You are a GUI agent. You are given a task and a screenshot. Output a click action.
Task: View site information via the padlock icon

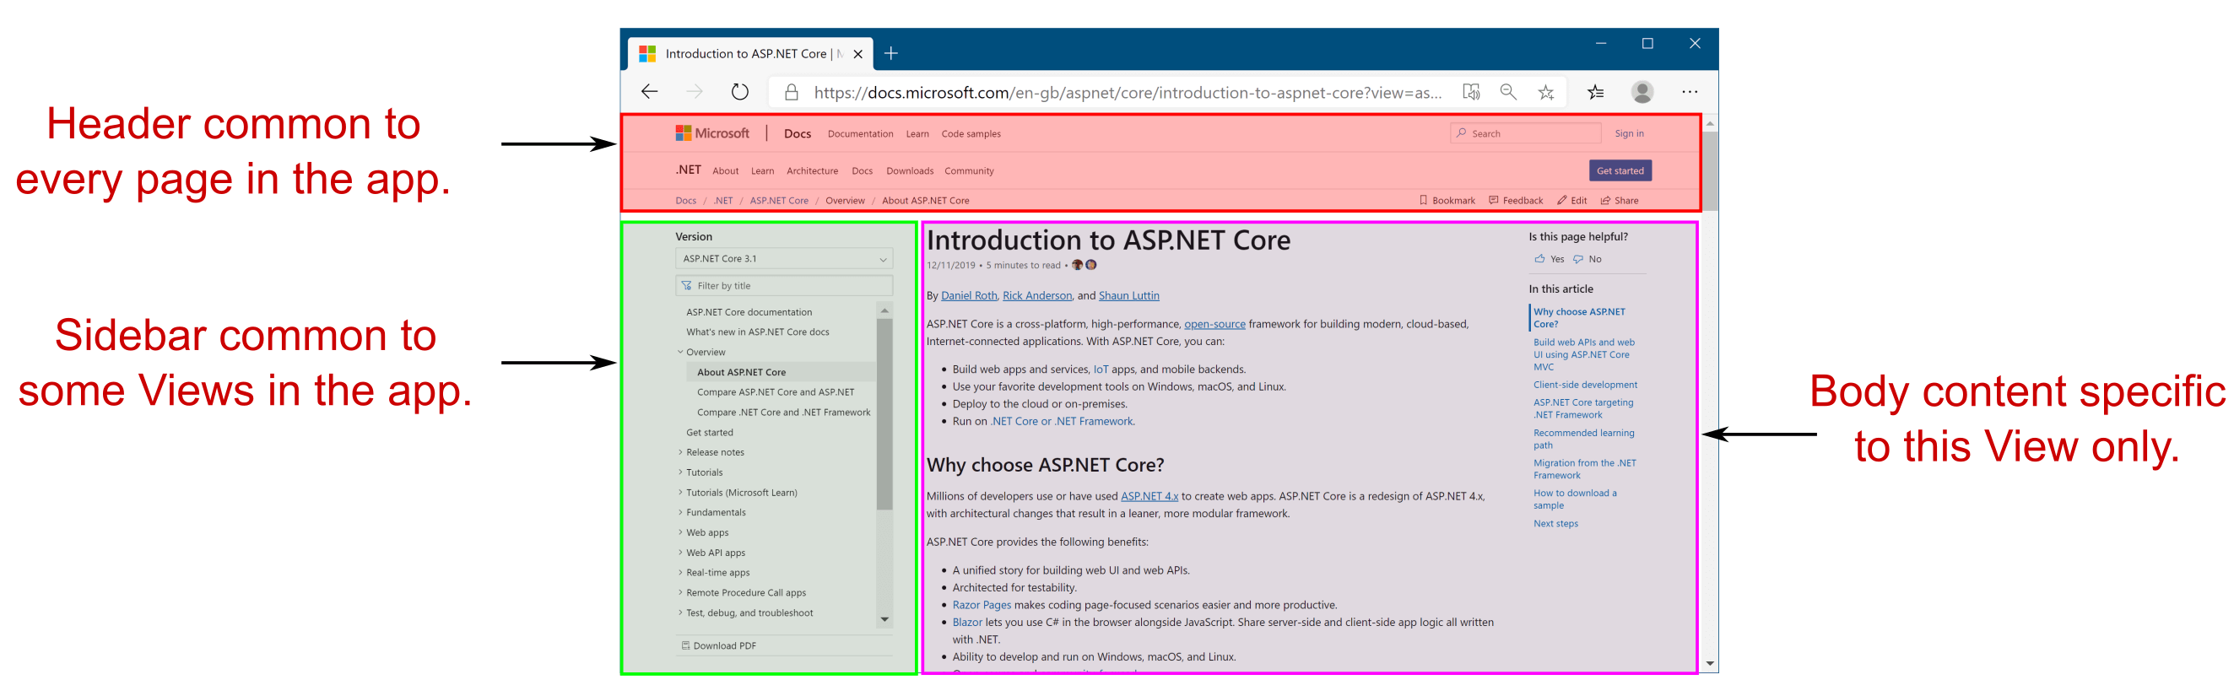coord(791,92)
